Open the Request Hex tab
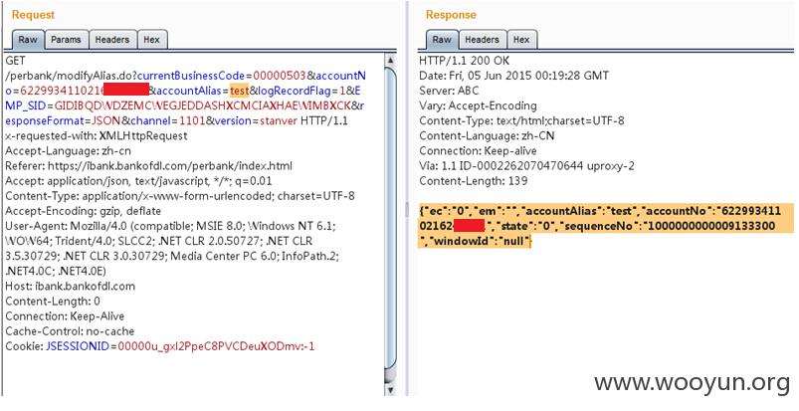Image resolution: width=799 pixels, height=411 pixels. coord(152,40)
